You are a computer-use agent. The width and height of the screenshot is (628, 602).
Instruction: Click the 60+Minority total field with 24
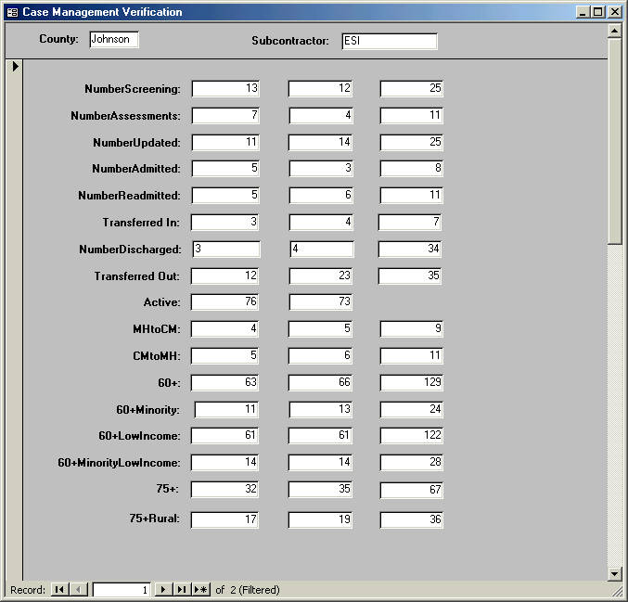coord(412,409)
